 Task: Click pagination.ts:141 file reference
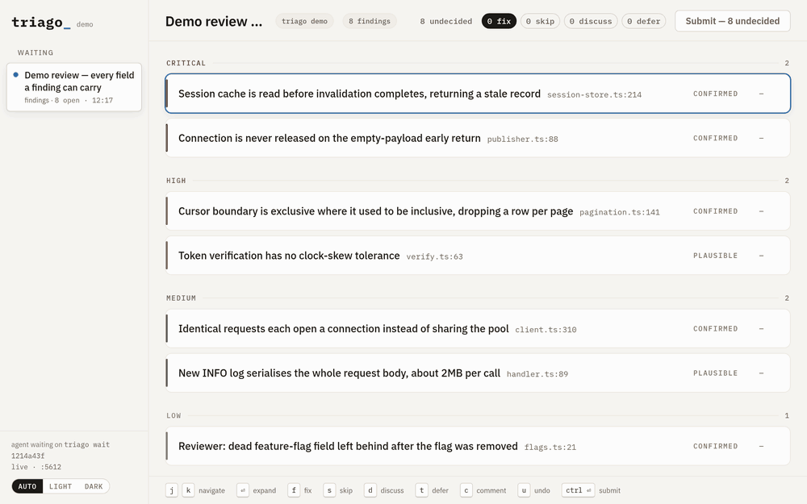(x=620, y=212)
